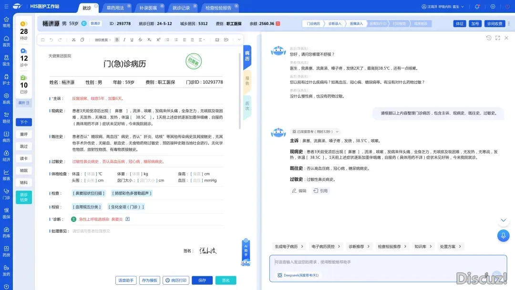Expand the 已深度思考 reasoning section
This screenshot has width=515, height=290.
tap(315, 132)
